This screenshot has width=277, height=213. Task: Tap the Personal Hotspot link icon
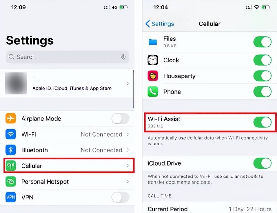coord(11,181)
